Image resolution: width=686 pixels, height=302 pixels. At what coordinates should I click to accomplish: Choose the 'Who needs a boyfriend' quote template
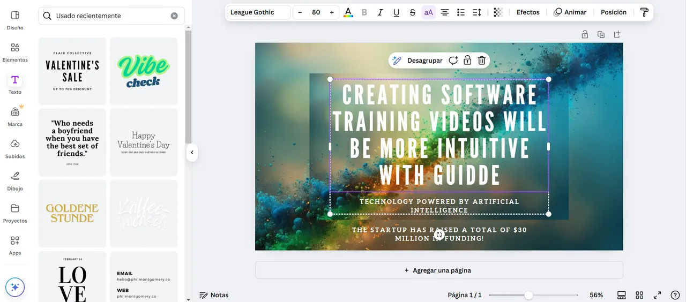[x=72, y=142]
